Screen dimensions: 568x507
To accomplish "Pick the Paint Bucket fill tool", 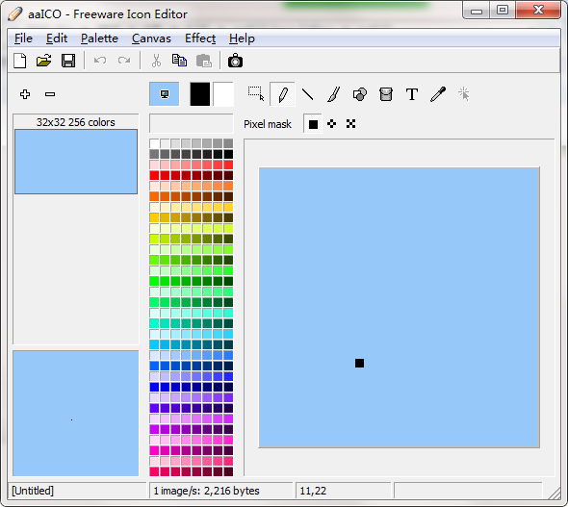I will tap(386, 94).
